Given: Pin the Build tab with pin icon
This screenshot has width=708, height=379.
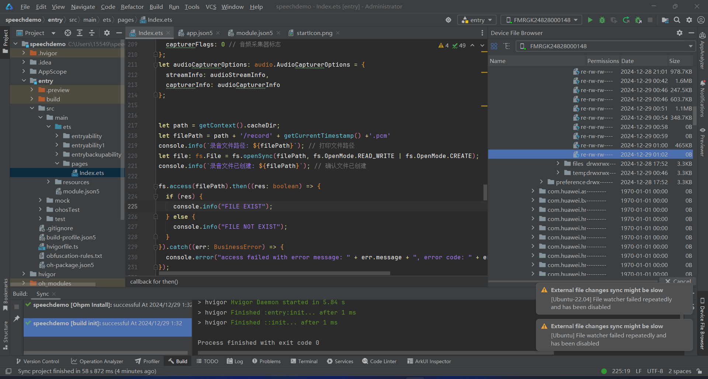Looking at the screenshot, I should click(17, 319).
